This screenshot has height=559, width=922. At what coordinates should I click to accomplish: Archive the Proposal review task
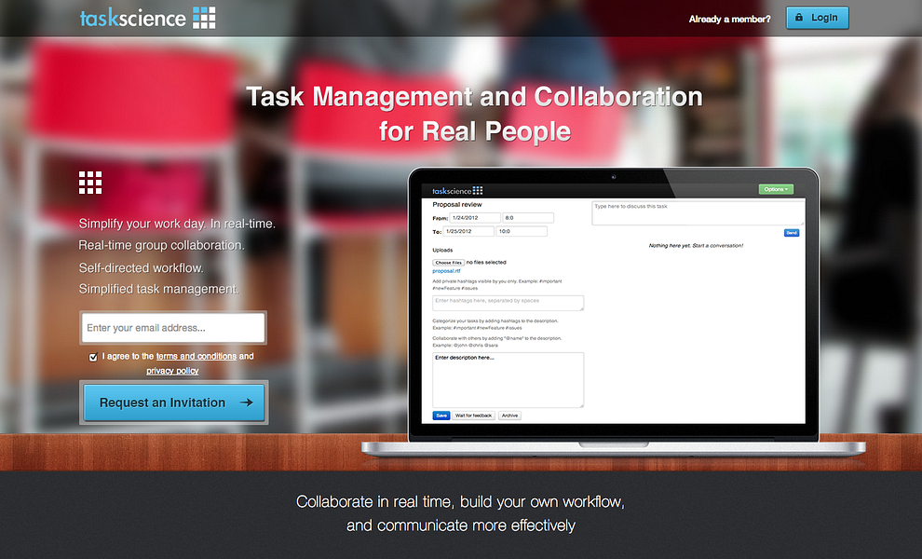tap(509, 415)
